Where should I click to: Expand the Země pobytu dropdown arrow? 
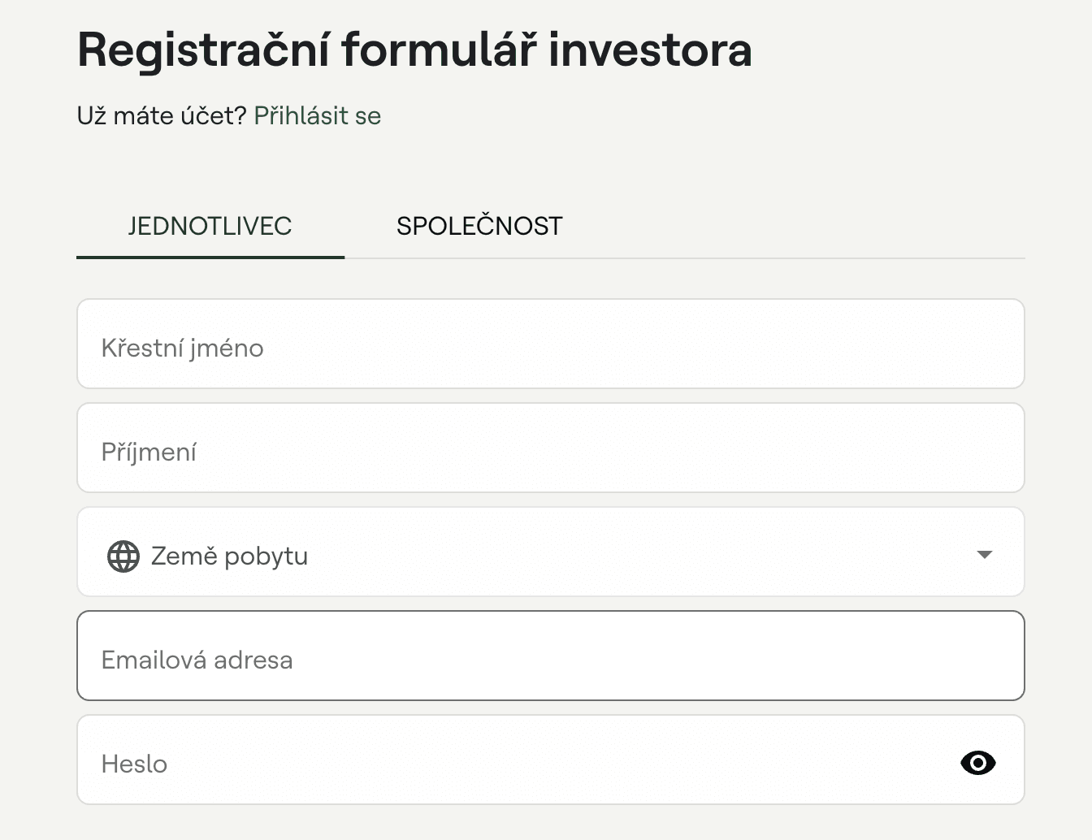[x=984, y=555]
